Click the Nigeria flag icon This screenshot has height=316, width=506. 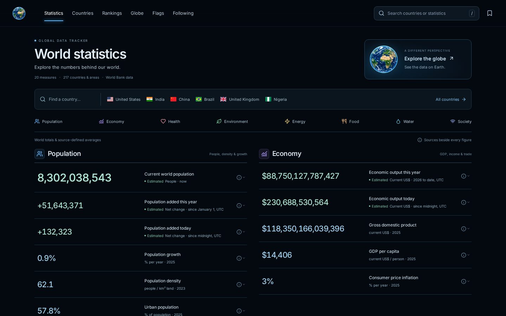(268, 99)
